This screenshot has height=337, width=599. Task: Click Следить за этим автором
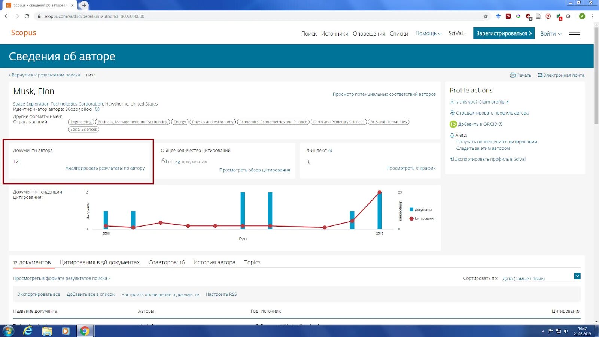pos(483,149)
